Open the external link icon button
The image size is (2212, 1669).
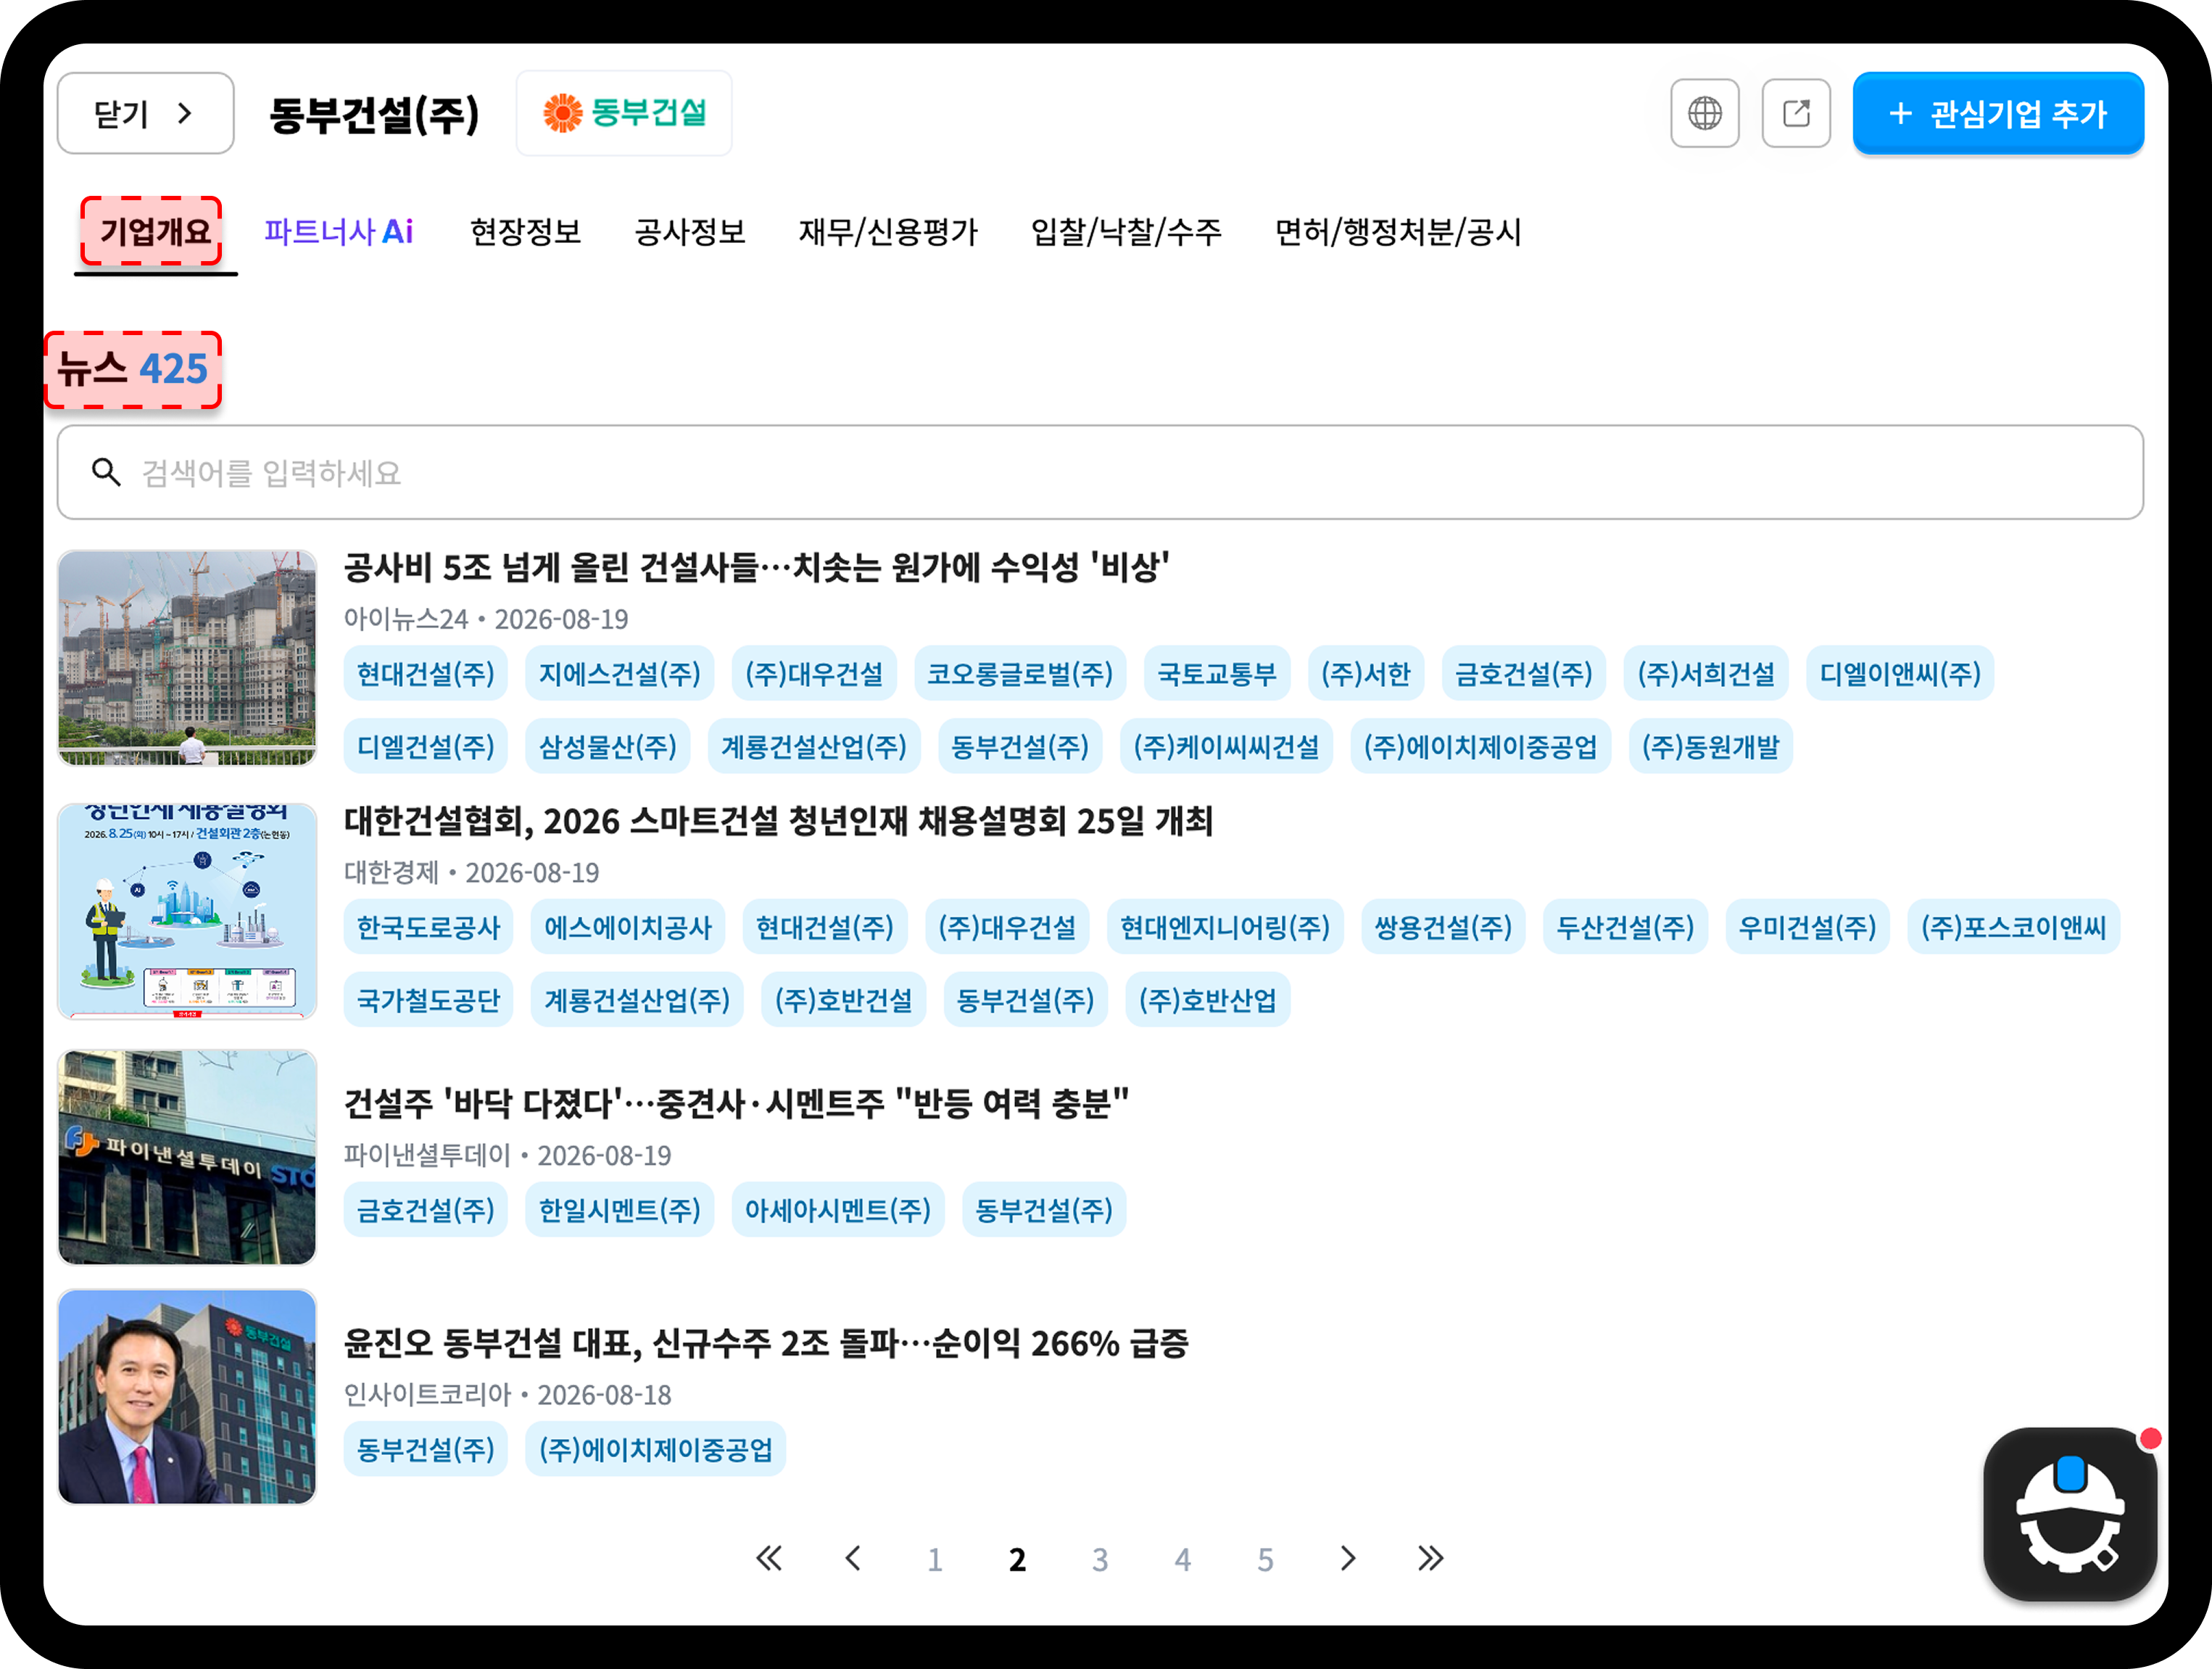click(x=1796, y=113)
